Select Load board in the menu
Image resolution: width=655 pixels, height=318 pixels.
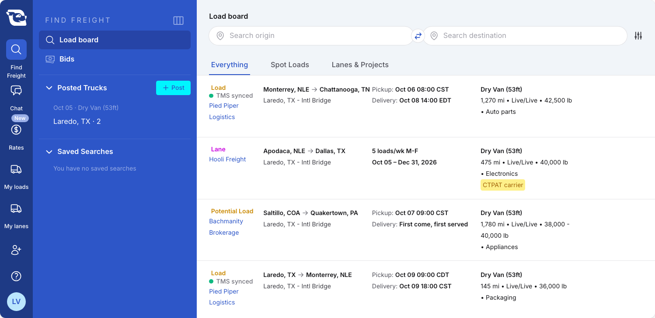coord(115,40)
